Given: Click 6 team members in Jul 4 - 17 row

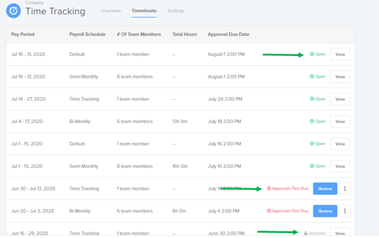Looking at the screenshot, I should coord(135,121).
